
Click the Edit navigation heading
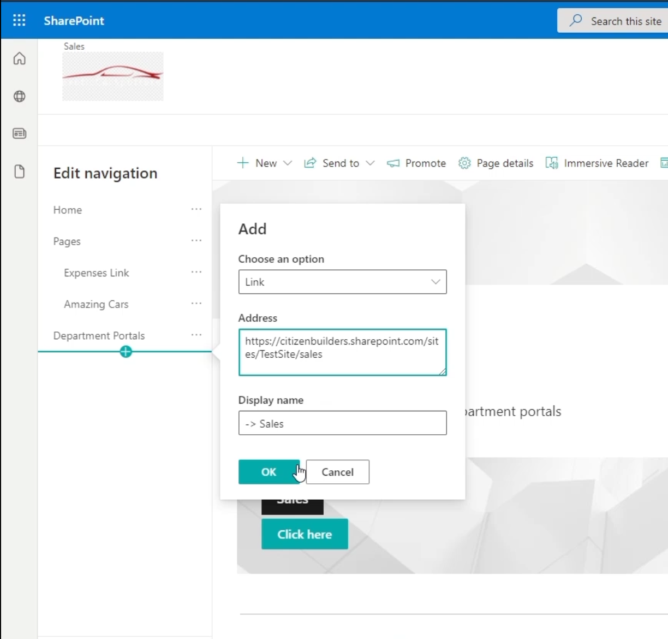pyautogui.click(x=105, y=173)
